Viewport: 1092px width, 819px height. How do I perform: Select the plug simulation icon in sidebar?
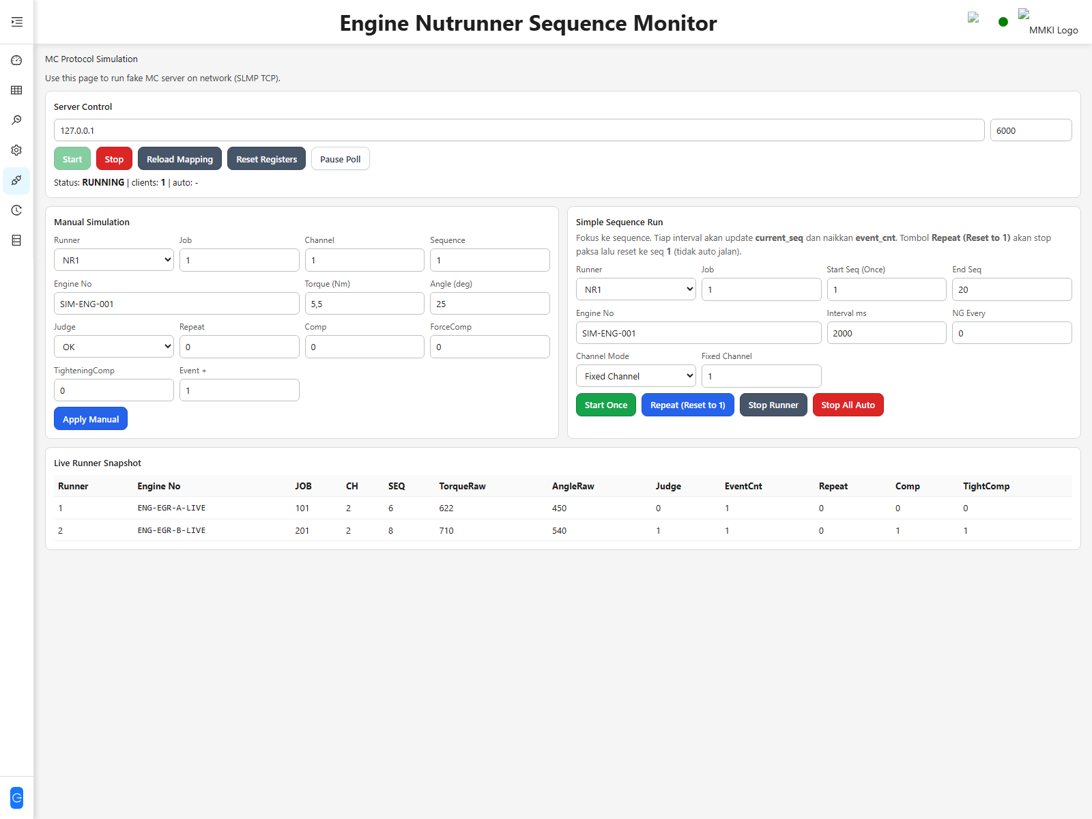[x=16, y=180]
